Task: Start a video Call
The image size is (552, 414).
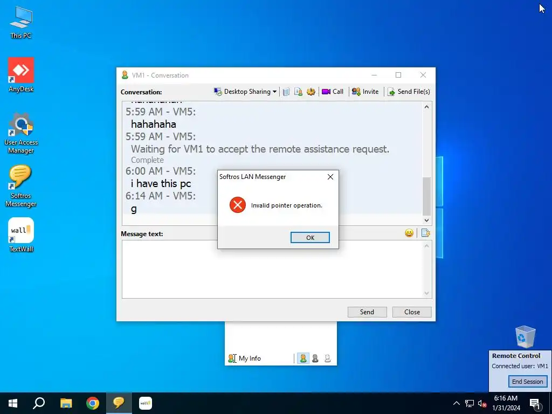Action: pos(332,92)
